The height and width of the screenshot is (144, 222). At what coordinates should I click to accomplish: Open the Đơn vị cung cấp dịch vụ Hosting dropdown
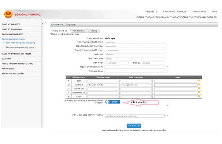point(135,116)
